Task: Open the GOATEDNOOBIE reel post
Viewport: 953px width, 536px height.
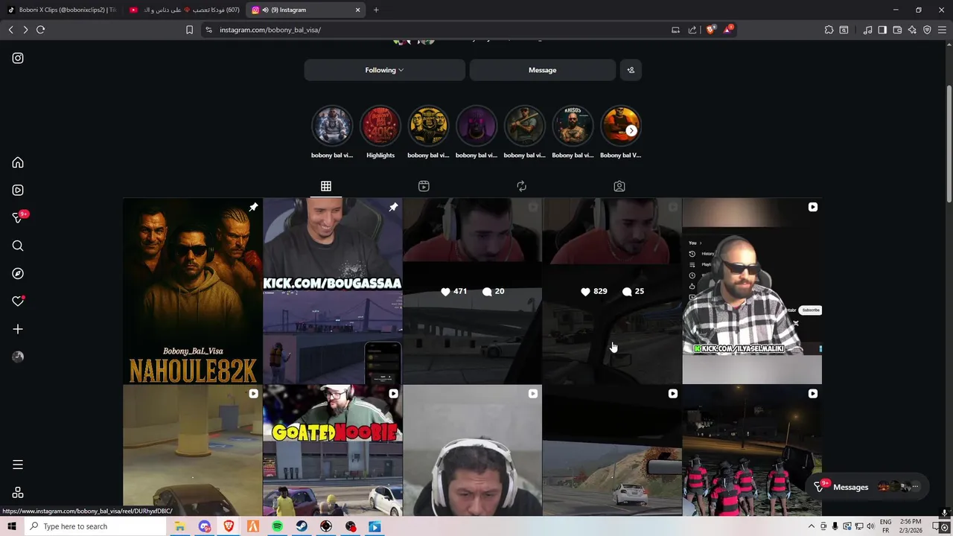Action: [x=332, y=450]
